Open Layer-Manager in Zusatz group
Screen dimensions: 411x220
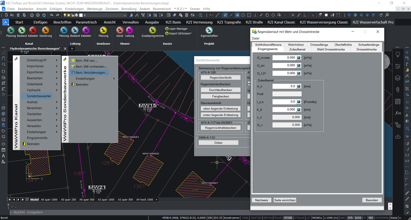pos(178,29)
